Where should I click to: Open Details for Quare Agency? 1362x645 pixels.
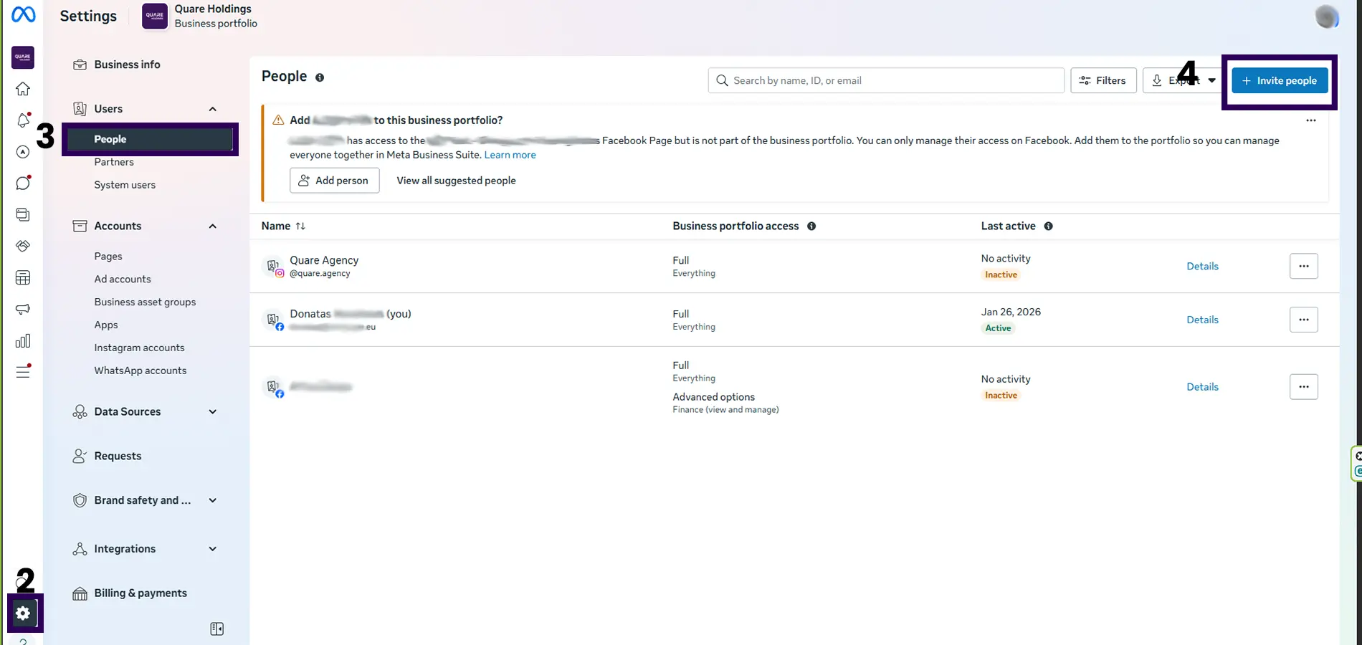click(x=1202, y=266)
